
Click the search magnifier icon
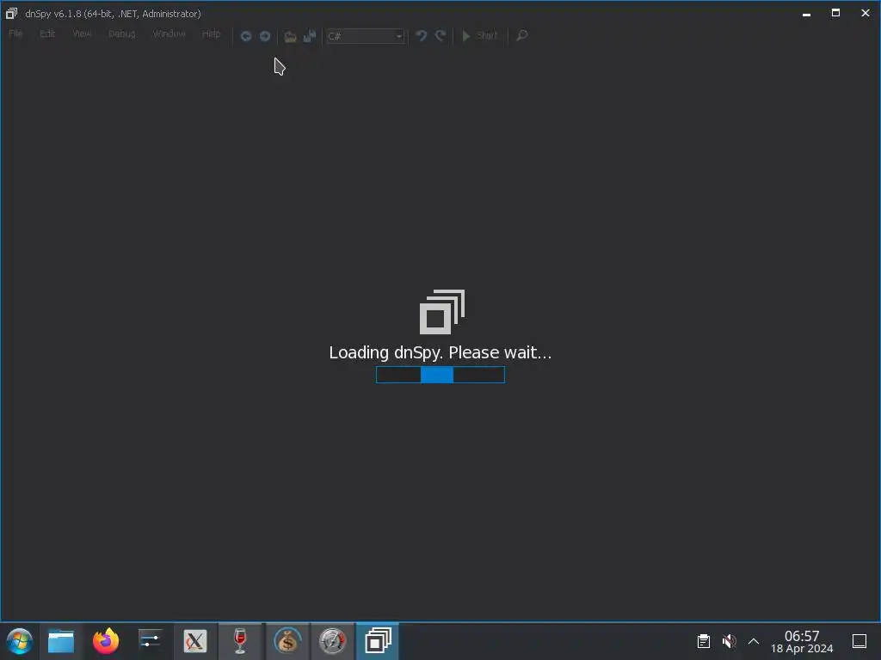pyautogui.click(x=522, y=36)
